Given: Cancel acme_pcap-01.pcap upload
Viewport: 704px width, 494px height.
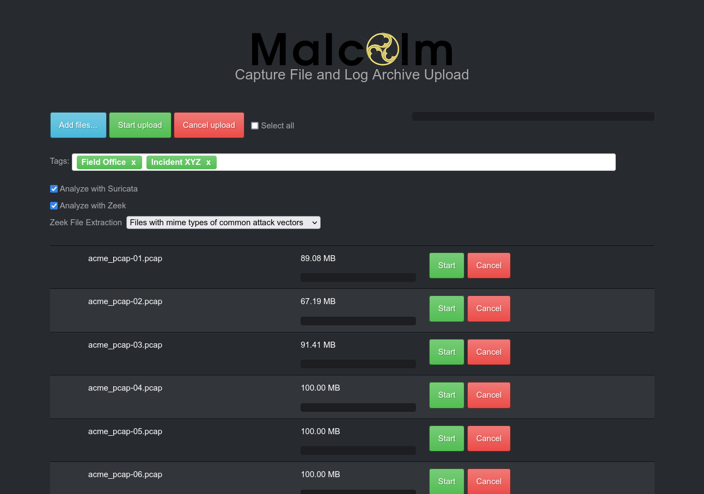Looking at the screenshot, I should click(x=489, y=265).
